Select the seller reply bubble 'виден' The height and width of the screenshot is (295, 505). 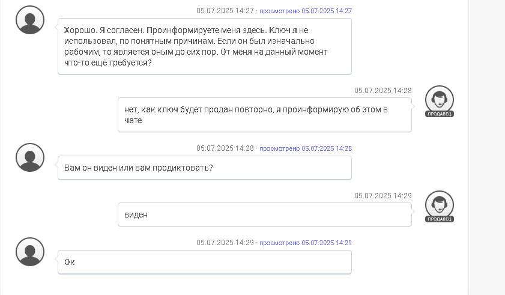pos(265,214)
